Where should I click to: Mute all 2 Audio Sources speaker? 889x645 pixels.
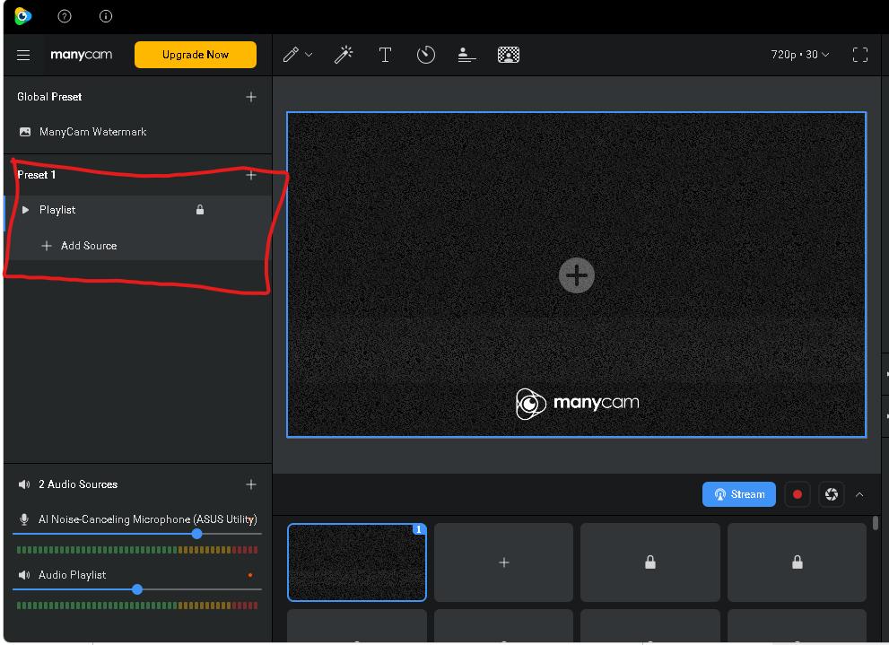pos(24,484)
